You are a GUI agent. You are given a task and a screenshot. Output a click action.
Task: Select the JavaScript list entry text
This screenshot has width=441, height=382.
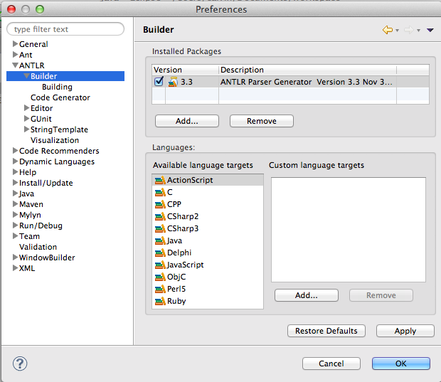(x=186, y=265)
